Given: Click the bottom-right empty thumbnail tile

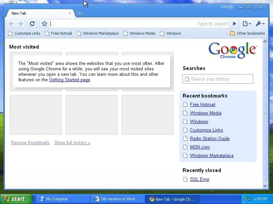Looking at the screenshot, I should (148, 115).
